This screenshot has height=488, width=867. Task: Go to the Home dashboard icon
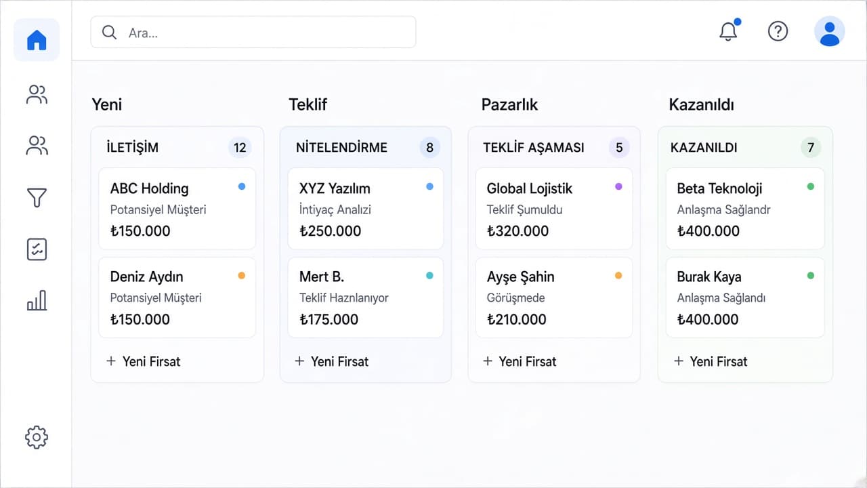click(x=37, y=40)
